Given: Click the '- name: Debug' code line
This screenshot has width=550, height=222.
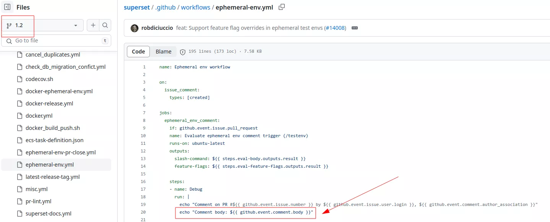Looking at the screenshot, I should pos(186,189).
